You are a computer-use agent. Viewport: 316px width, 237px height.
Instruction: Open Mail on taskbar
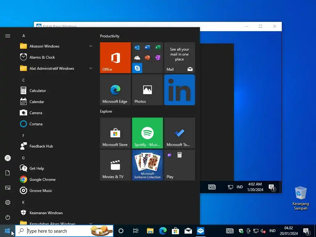188,231
